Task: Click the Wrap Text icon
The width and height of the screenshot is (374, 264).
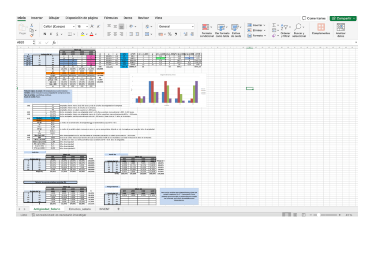Action: pyautogui.click(x=147, y=26)
